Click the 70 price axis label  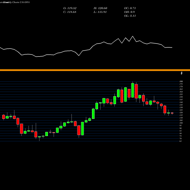(180, 139)
